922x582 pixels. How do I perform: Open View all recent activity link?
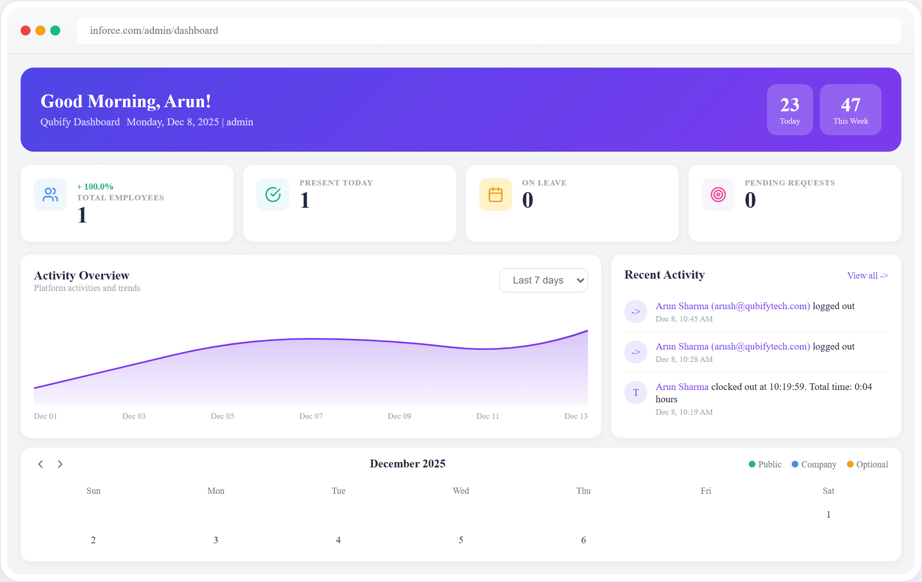point(868,275)
